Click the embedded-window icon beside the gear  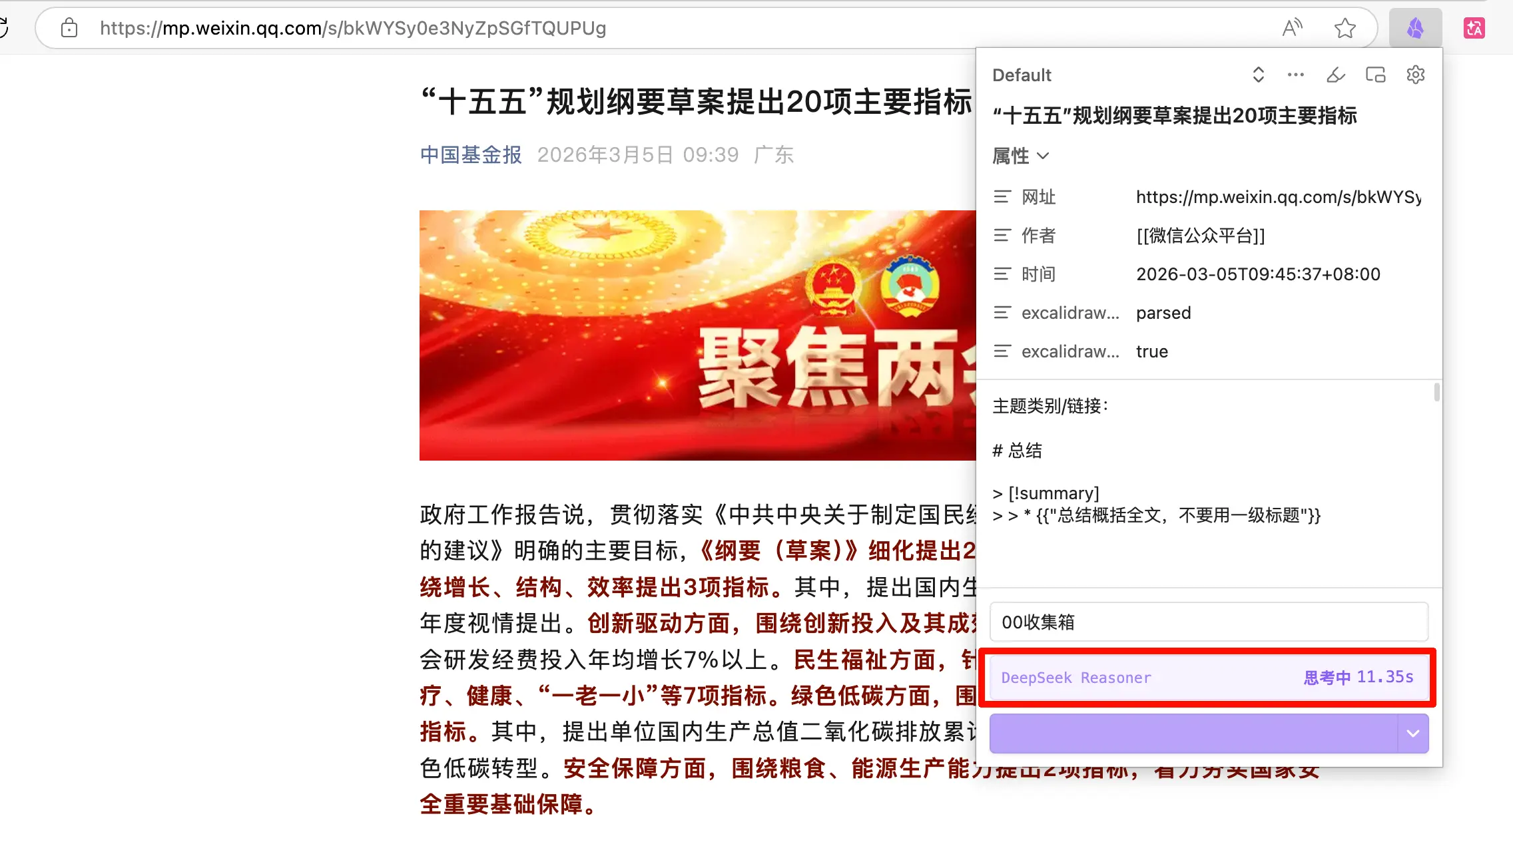click(1375, 75)
